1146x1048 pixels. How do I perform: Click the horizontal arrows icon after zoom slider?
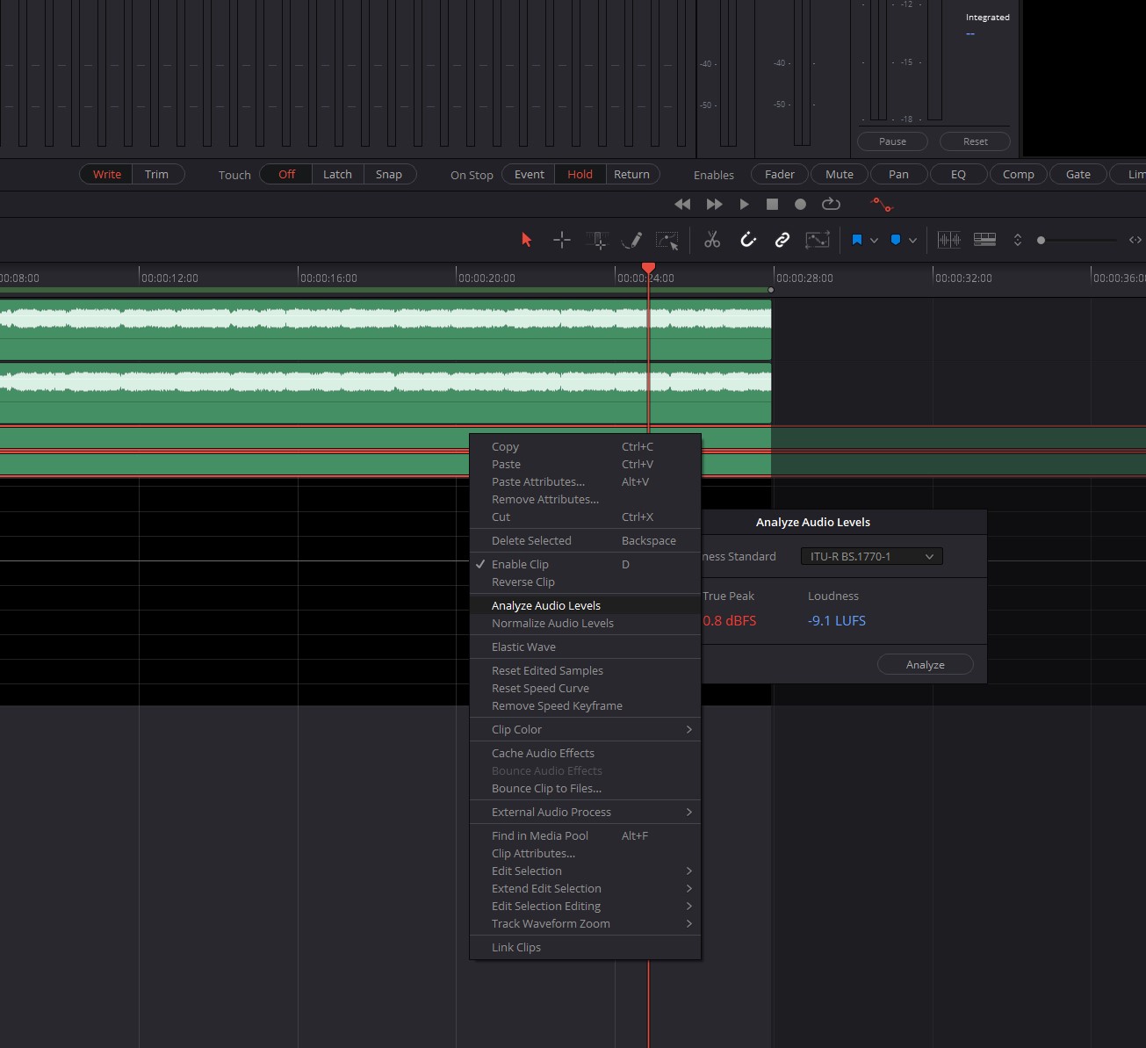pos(1135,240)
